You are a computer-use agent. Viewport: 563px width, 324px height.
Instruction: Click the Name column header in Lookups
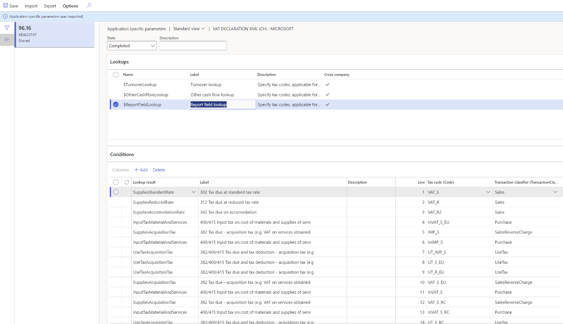(x=128, y=75)
